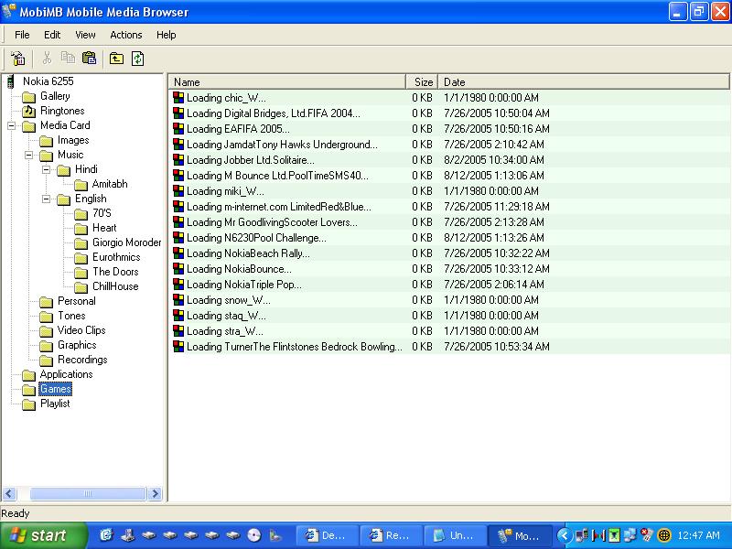Screen dimensions: 732x549
Task: Open the View menu
Action: pyautogui.click(x=85, y=35)
